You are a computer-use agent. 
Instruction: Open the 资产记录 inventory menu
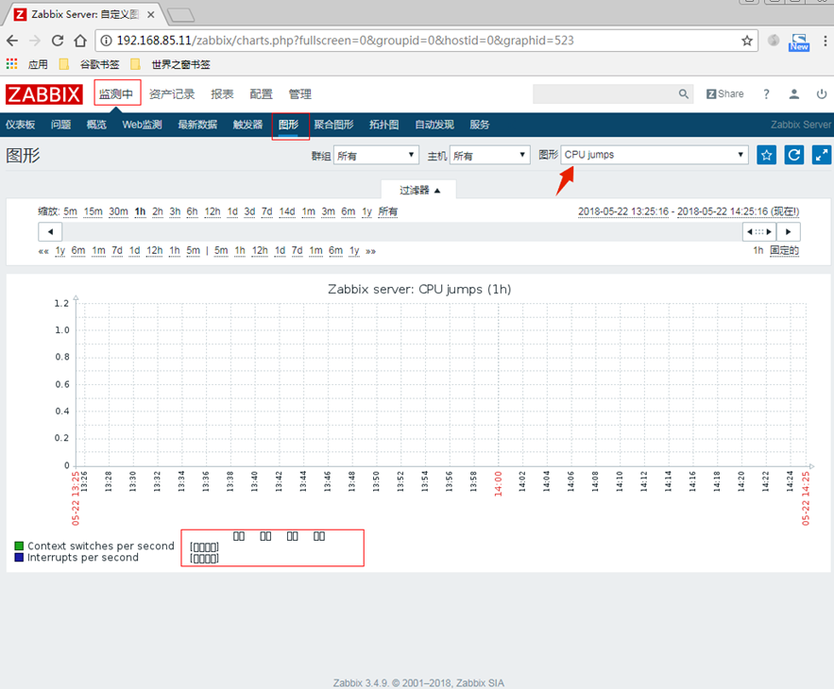pos(172,94)
